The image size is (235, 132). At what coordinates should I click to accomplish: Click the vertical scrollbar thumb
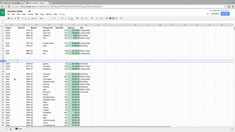pyautogui.click(x=234, y=29)
